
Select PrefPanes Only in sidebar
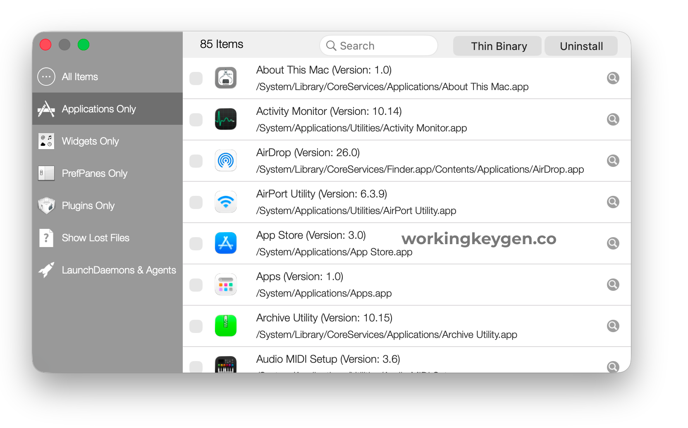(x=94, y=174)
